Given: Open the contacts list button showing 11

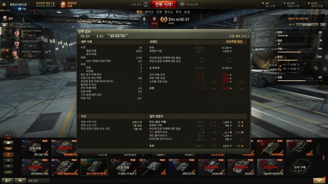Looking at the screenshot, I should (x=7, y=180).
